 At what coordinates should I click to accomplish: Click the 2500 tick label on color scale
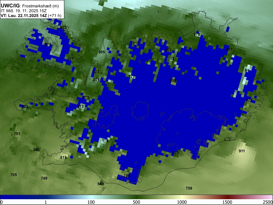(x=268, y=202)
